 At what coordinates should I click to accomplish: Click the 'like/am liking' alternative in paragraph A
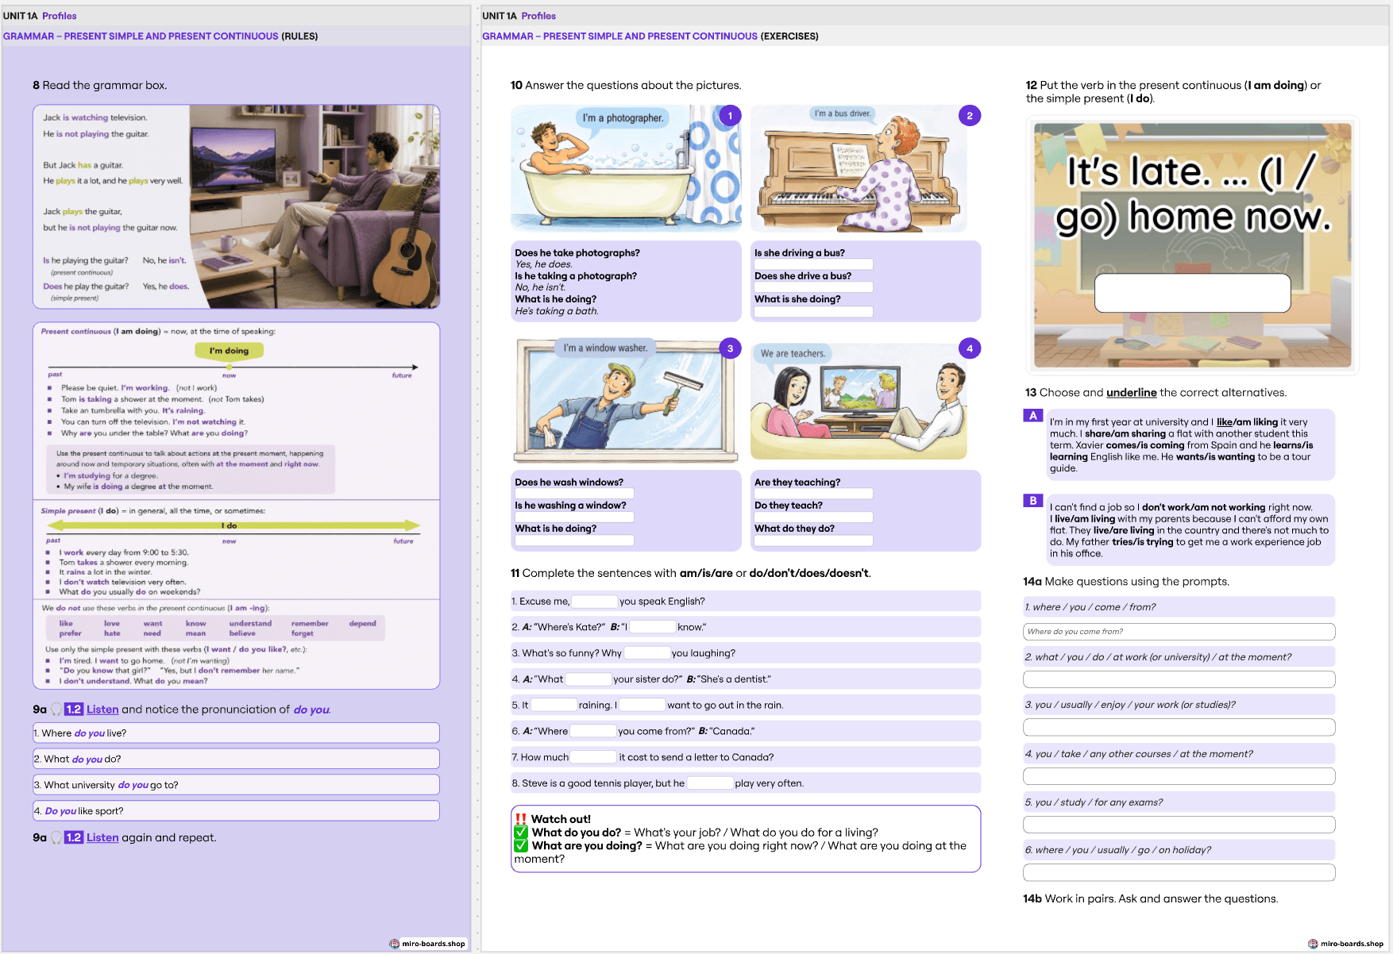coord(1247,422)
